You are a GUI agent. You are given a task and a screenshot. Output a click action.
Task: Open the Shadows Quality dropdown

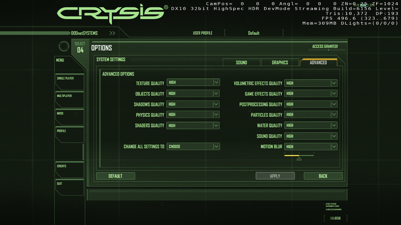tap(193, 104)
